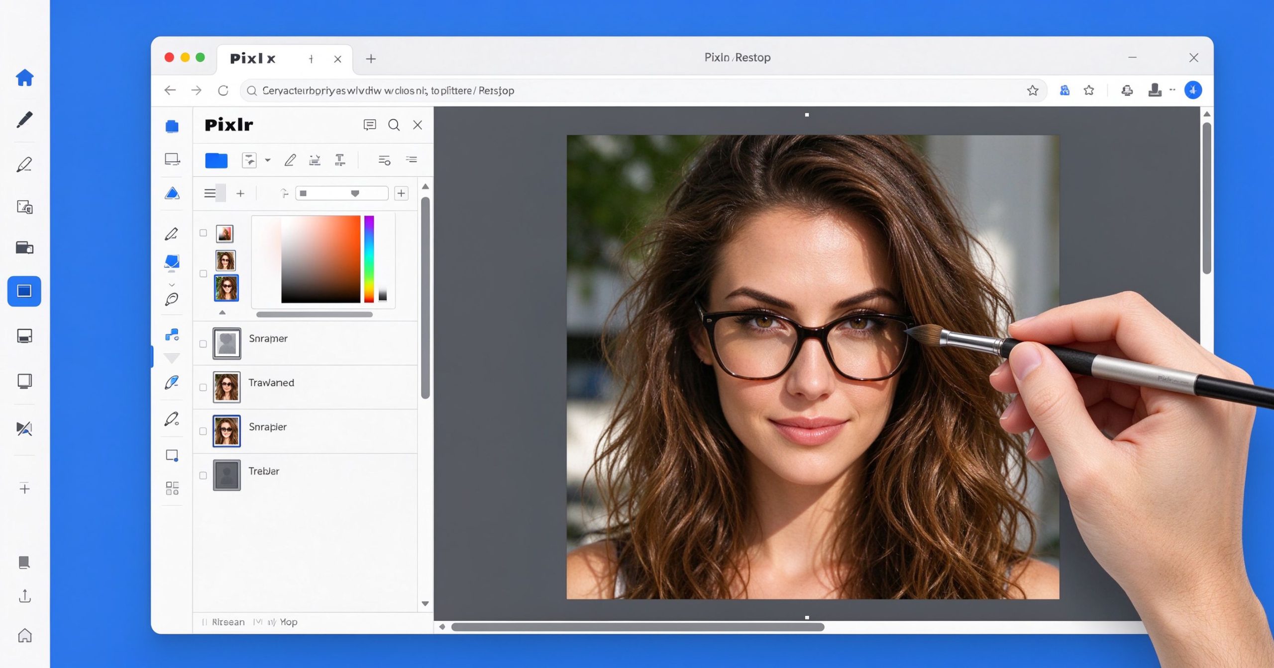Open the comment icon in Pixlr panel header

tap(369, 125)
